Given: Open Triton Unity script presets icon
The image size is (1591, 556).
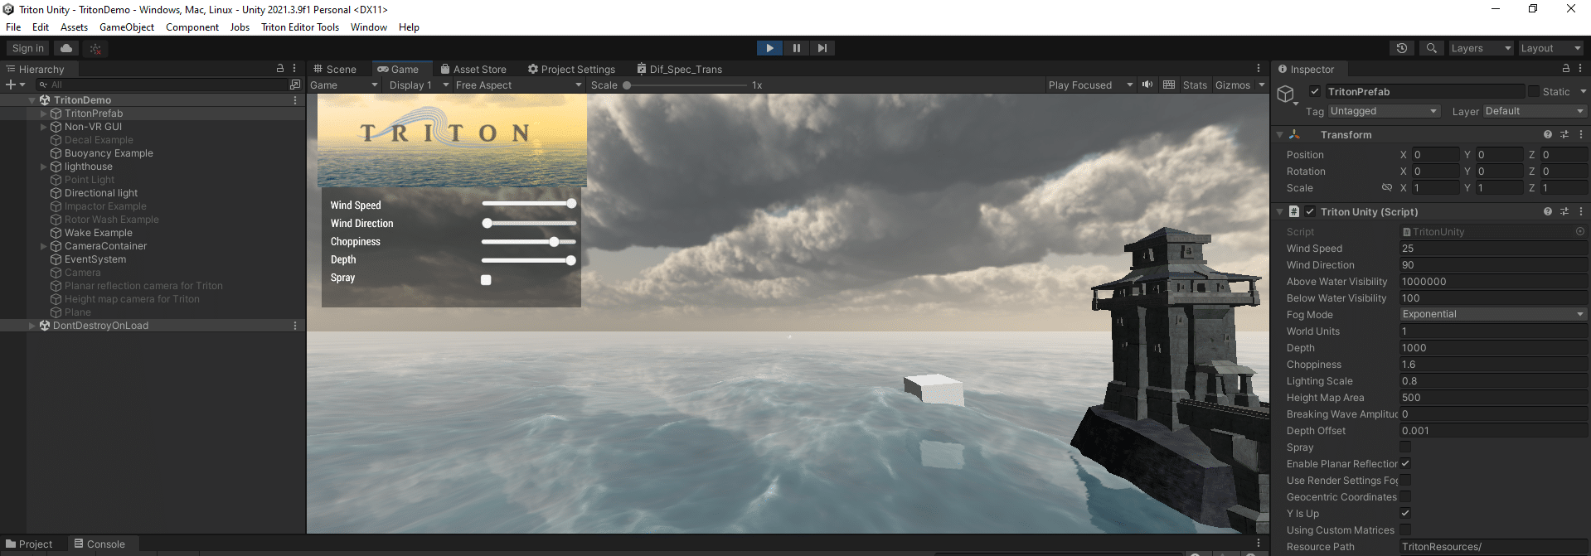Looking at the screenshot, I should [1564, 211].
